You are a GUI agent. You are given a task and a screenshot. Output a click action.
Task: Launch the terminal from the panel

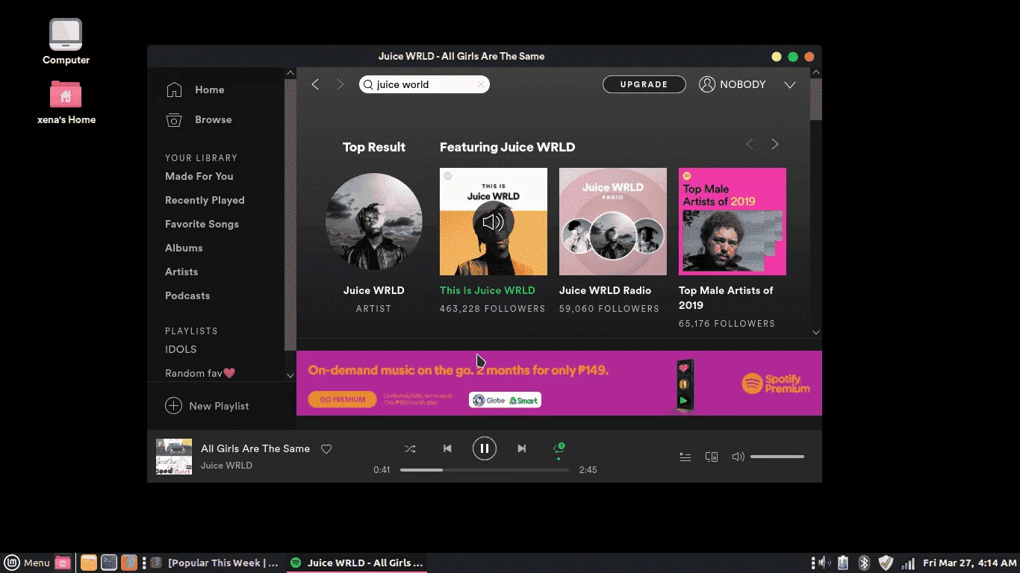coord(109,563)
